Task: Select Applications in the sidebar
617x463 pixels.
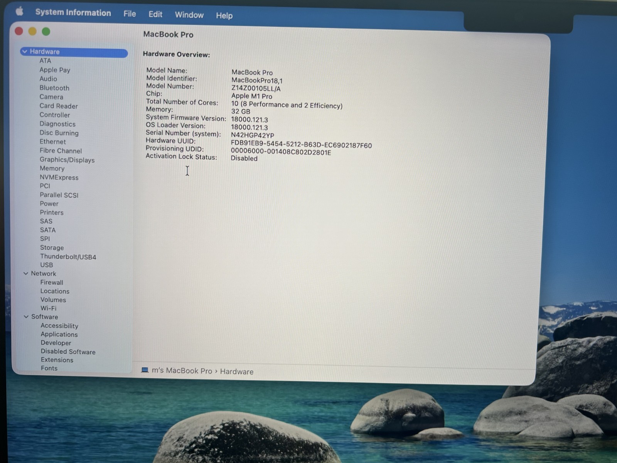Action: pos(59,335)
